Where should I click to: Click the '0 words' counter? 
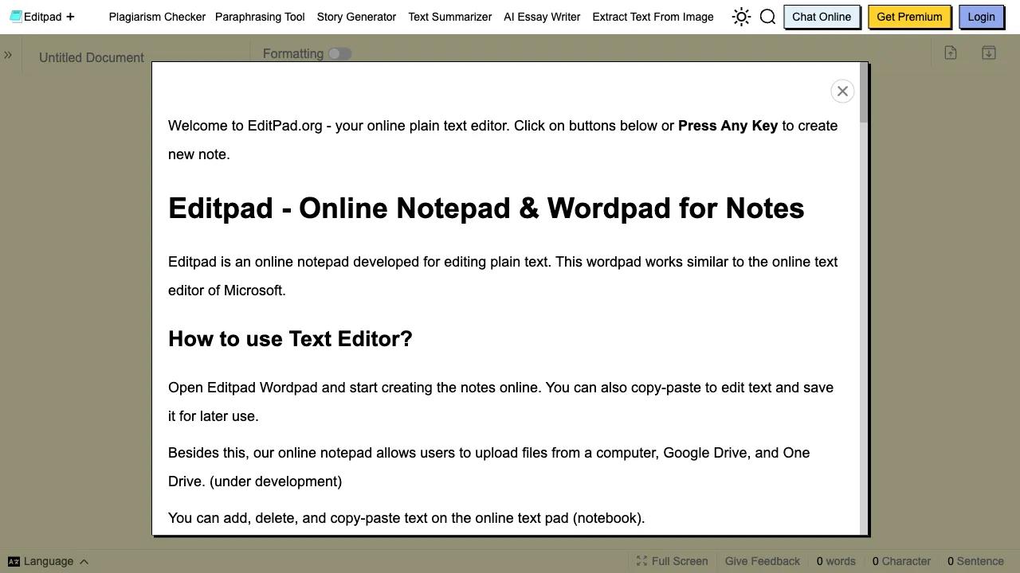tap(836, 561)
